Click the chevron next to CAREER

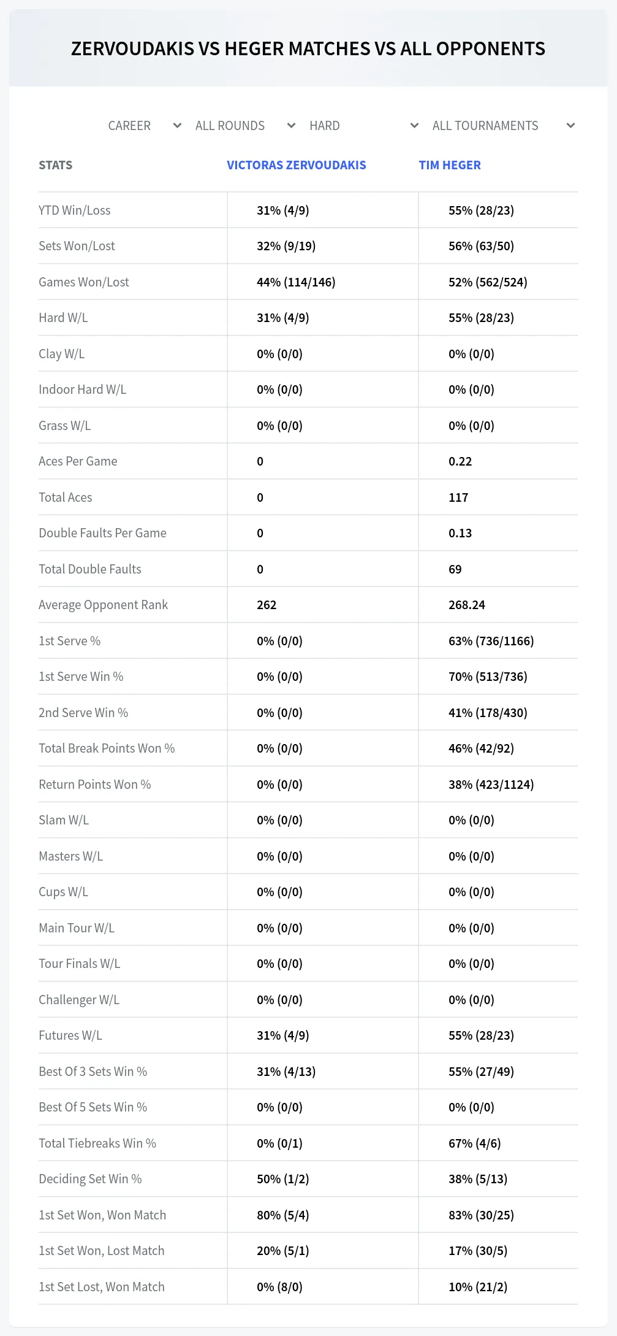pyautogui.click(x=177, y=126)
